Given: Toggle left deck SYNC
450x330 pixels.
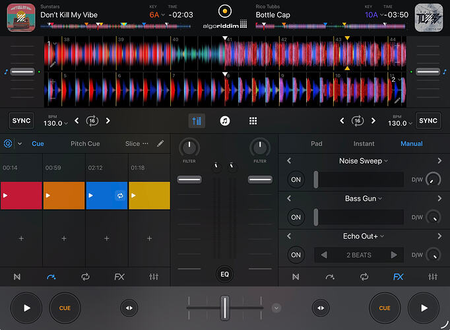Looking at the screenshot, I should pyautogui.click(x=22, y=121).
